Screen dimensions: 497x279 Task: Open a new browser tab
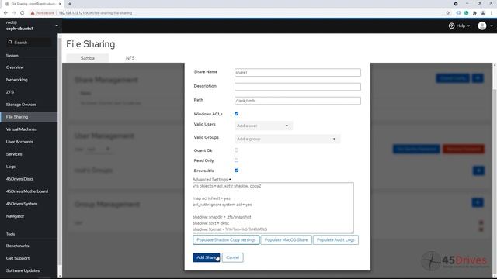click(70, 4)
